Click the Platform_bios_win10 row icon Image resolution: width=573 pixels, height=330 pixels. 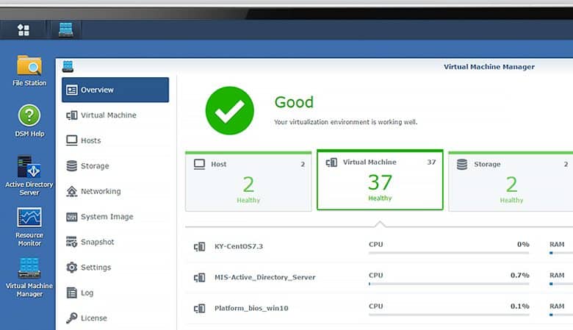tap(200, 309)
